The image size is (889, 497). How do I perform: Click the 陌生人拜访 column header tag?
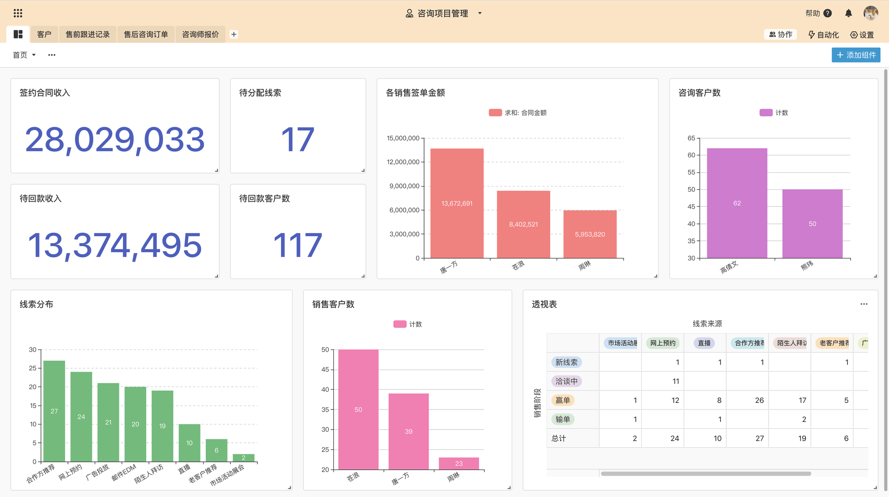coord(790,343)
